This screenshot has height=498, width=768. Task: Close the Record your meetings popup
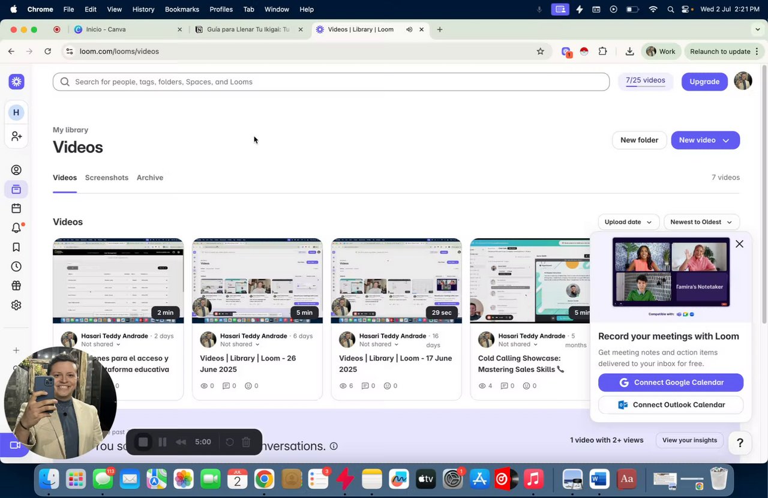coord(739,244)
